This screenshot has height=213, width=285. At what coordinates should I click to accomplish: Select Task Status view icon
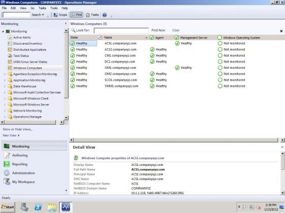[10, 56]
